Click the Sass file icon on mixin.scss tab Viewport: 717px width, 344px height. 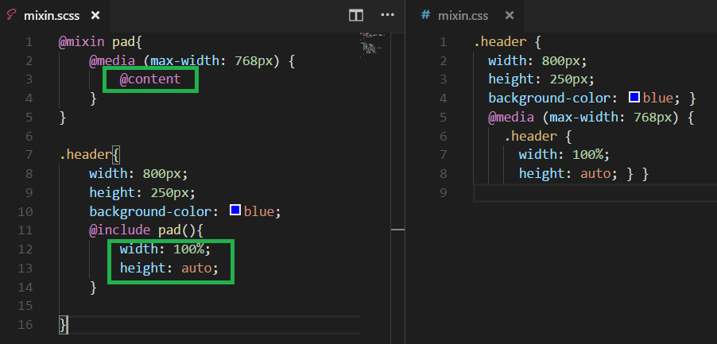(10, 16)
